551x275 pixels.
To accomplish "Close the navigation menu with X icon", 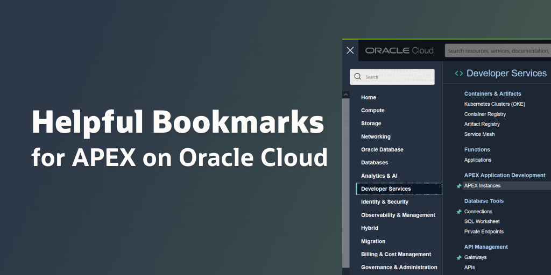I will [x=350, y=50].
